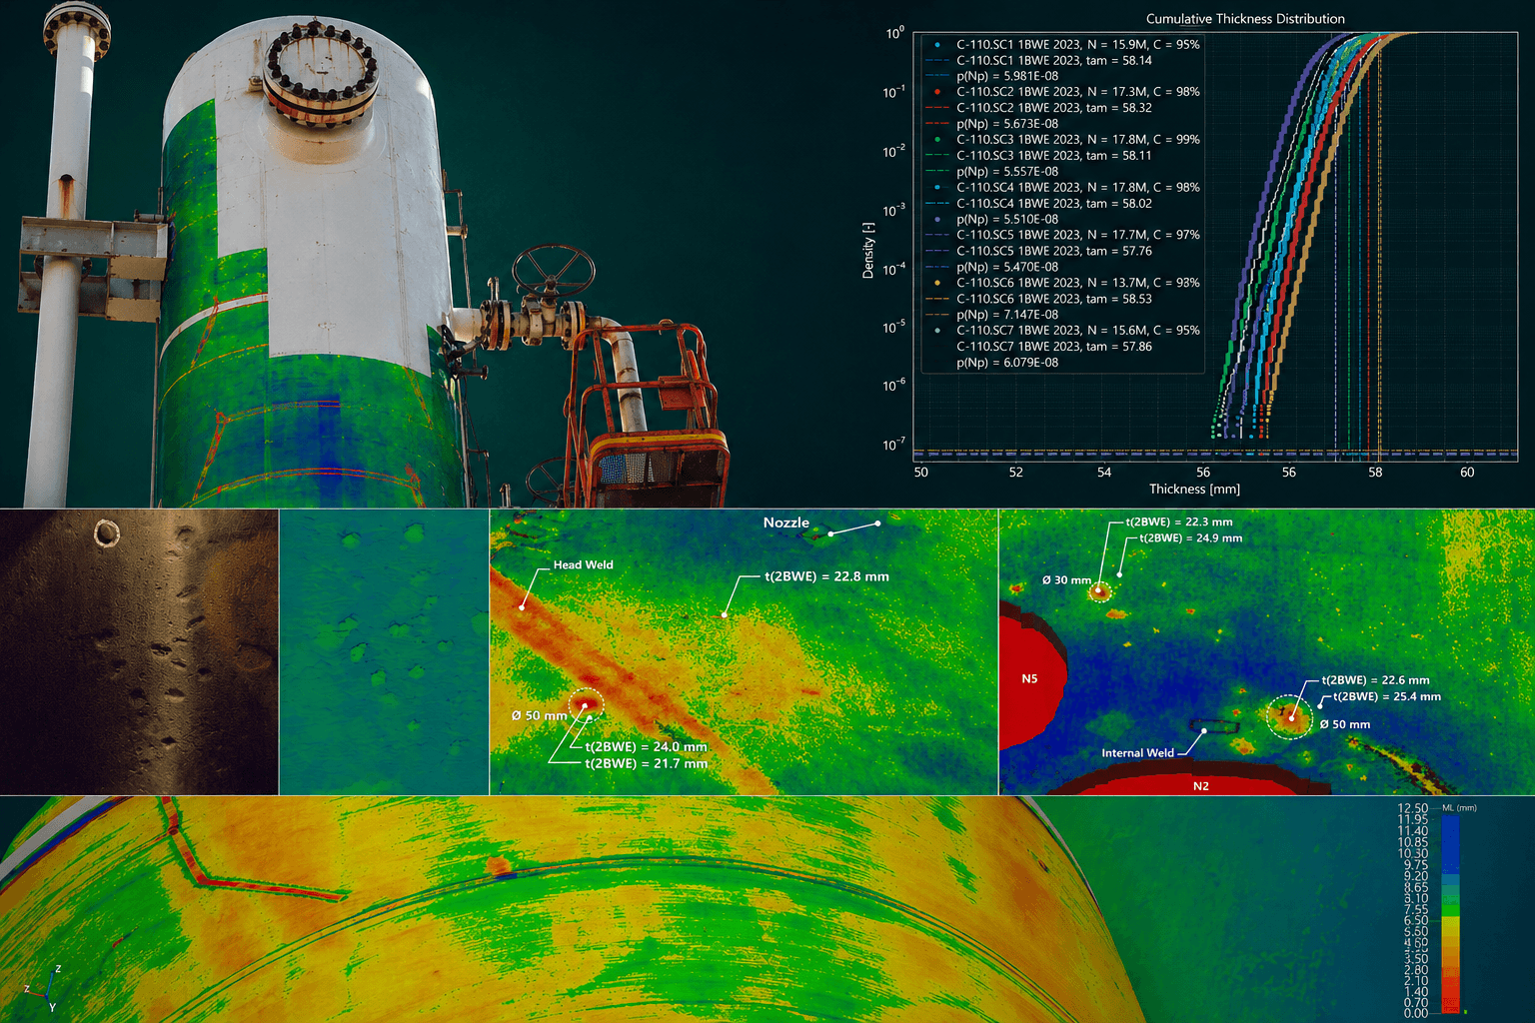Open the blue-green pitting scan thumbnail
The image size is (1535, 1023).
point(384,652)
